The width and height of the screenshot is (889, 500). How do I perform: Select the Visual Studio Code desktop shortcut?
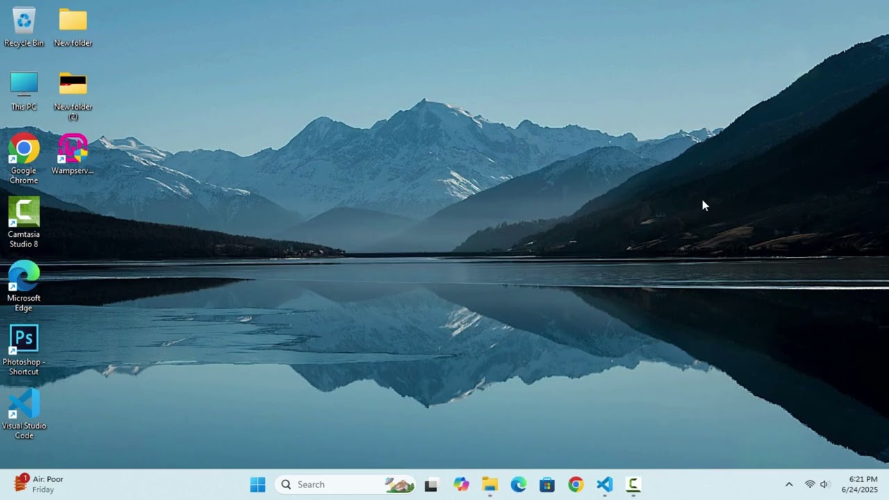[x=24, y=414]
